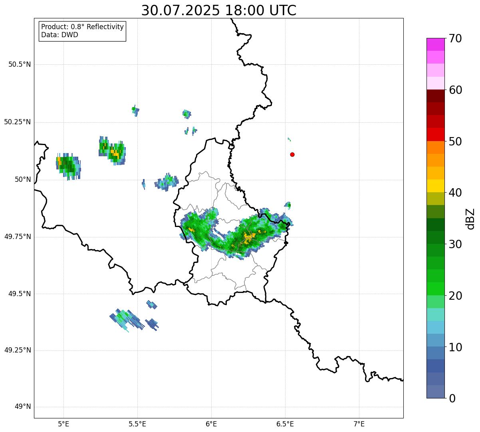Pick the bright red swatch just above 50 dBZ
The image size is (480, 432).
tap(435, 134)
